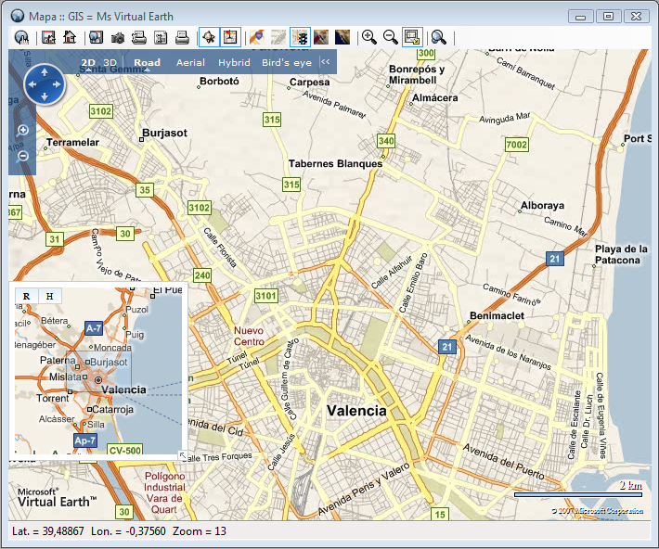The height and width of the screenshot is (549, 659).
Task: Click the zoom in magnifier toolbar icon
Action: pos(368,37)
